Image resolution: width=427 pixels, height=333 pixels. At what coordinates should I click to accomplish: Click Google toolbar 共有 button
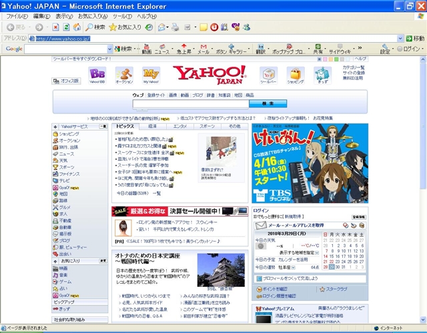click(318, 49)
